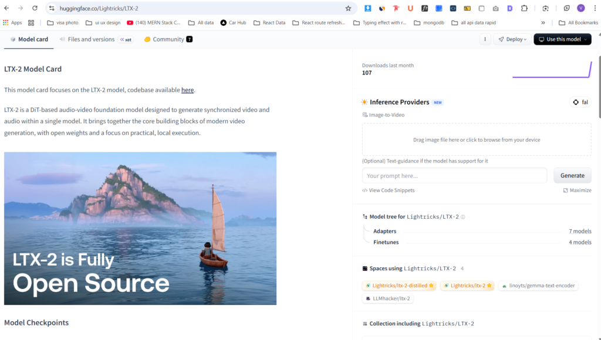The height and width of the screenshot is (340, 601).
Task: Focus the 'Your prompt here...' text field
Action: coord(454,176)
